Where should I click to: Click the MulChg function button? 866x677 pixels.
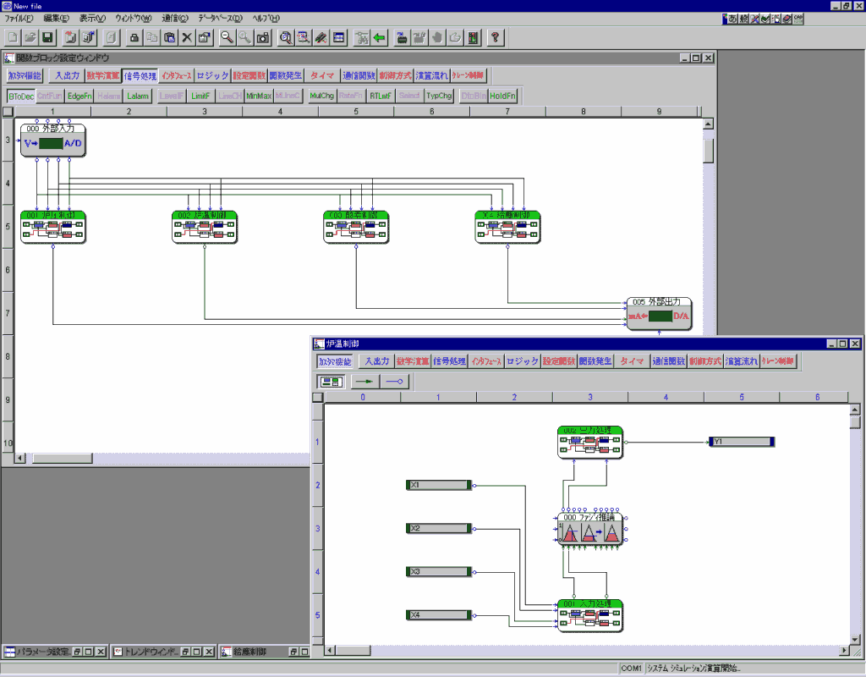321,96
